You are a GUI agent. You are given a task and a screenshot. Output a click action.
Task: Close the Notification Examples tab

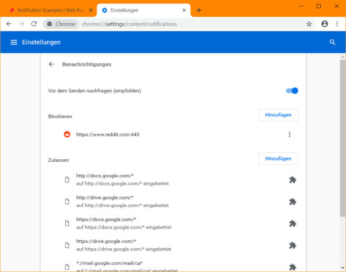91,10
